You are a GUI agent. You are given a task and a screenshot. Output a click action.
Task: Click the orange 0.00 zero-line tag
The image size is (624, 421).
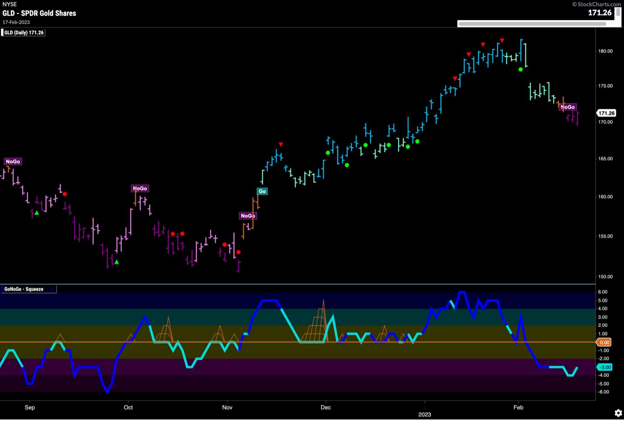tap(604, 342)
